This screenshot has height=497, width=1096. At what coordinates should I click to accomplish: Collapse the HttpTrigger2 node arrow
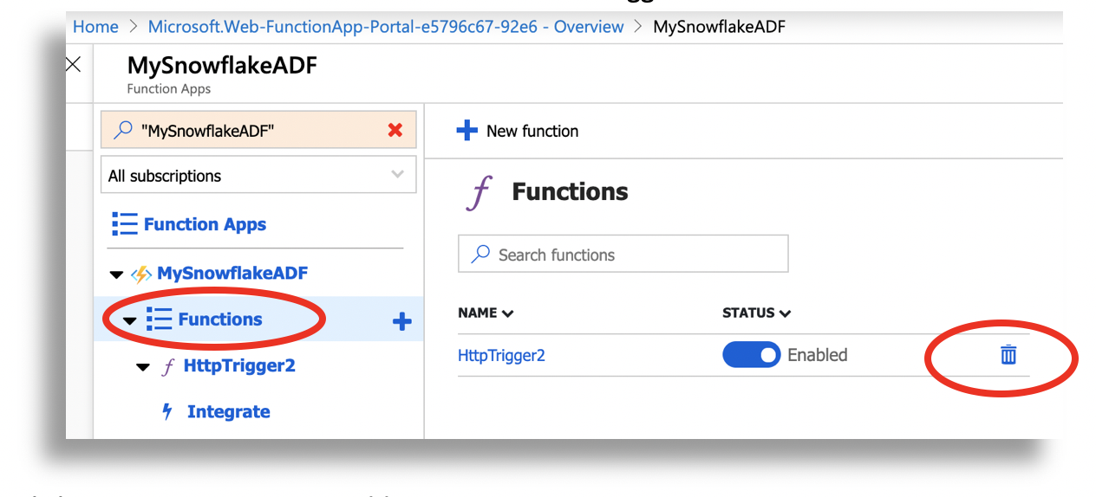144,367
